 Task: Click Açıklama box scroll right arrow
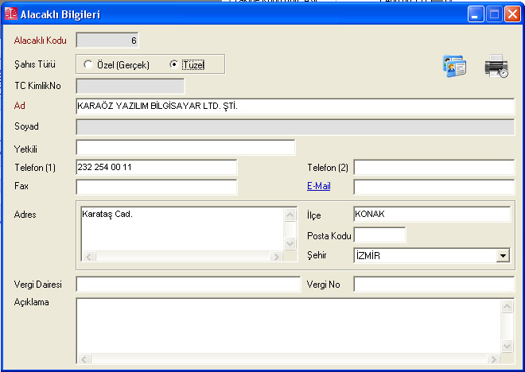click(493, 359)
